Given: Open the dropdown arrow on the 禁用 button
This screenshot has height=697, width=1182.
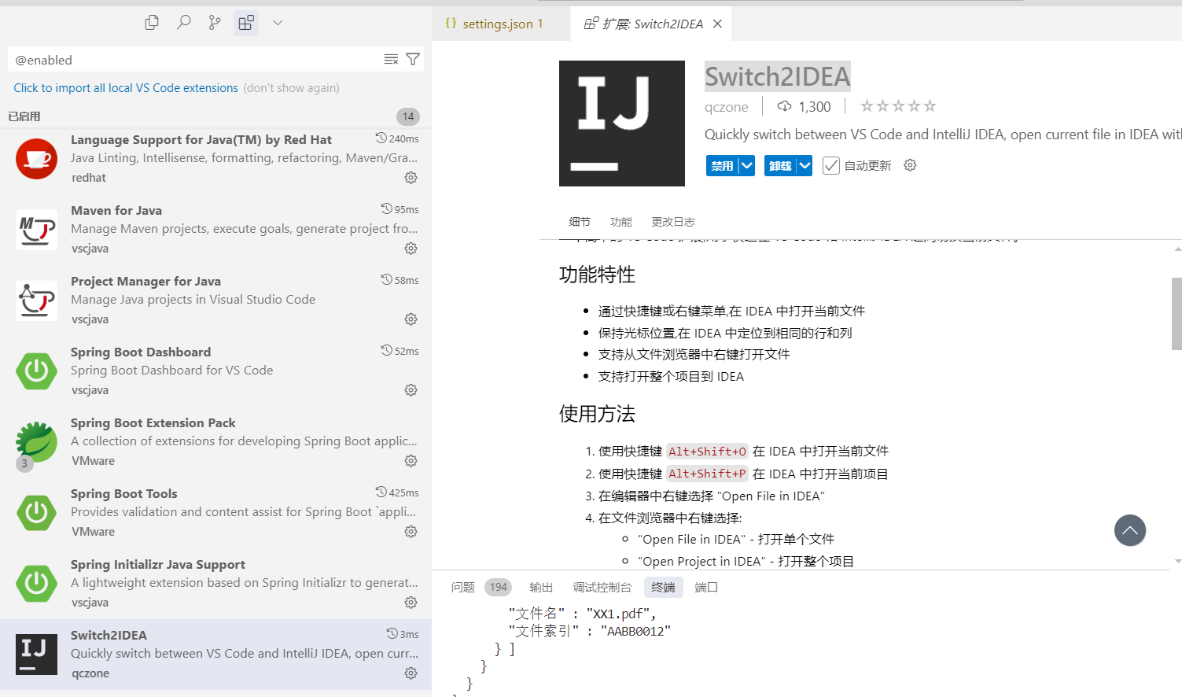Looking at the screenshot, I should coord(746,165).
